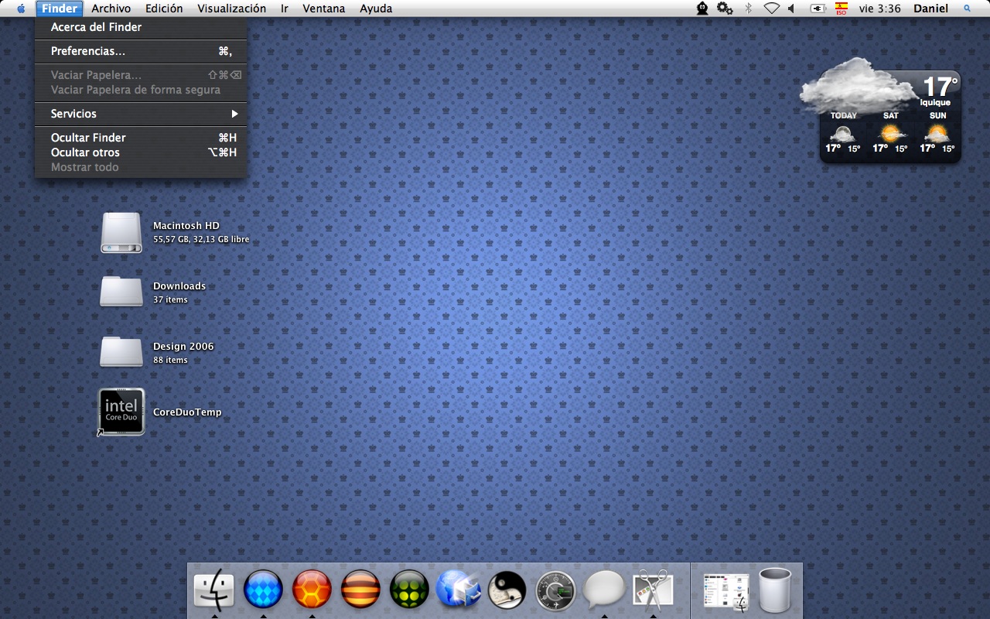This screenshot has height=619, width=990.
Task: Expand the Servicios submenu arrow
Action: click(x=234, y=114)
